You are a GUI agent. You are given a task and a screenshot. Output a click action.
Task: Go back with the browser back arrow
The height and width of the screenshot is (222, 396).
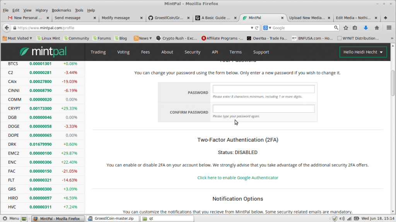click(7, 28)
